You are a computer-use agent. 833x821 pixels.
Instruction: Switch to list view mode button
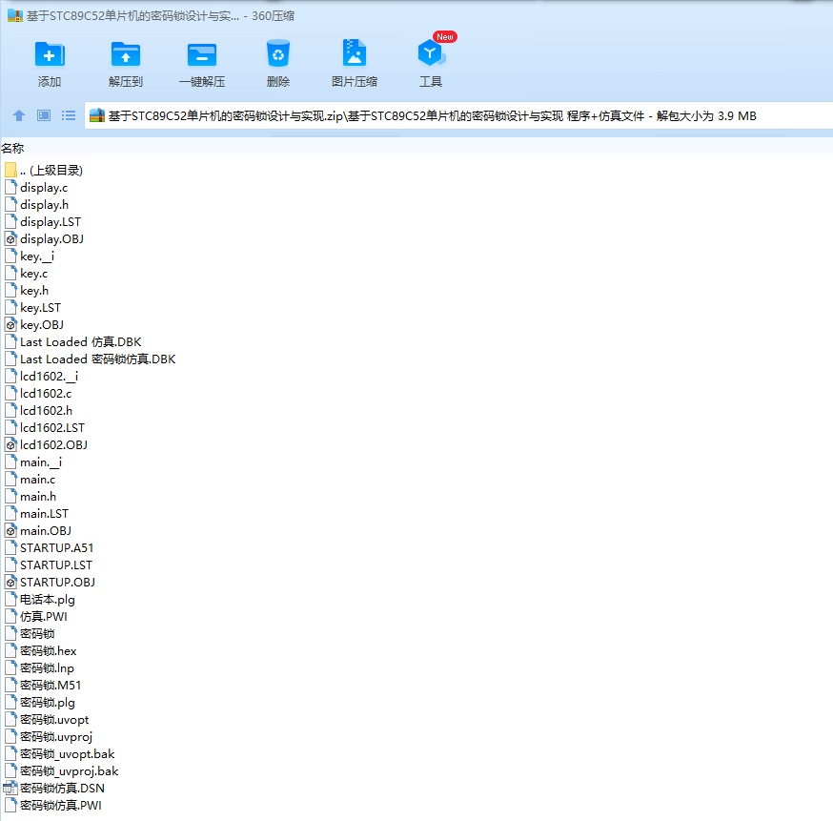[69, 115]
